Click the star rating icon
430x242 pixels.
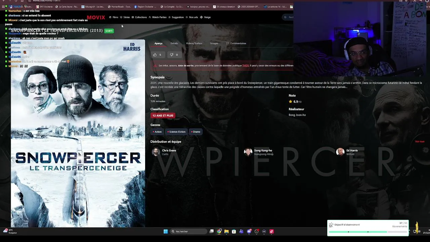291,102
